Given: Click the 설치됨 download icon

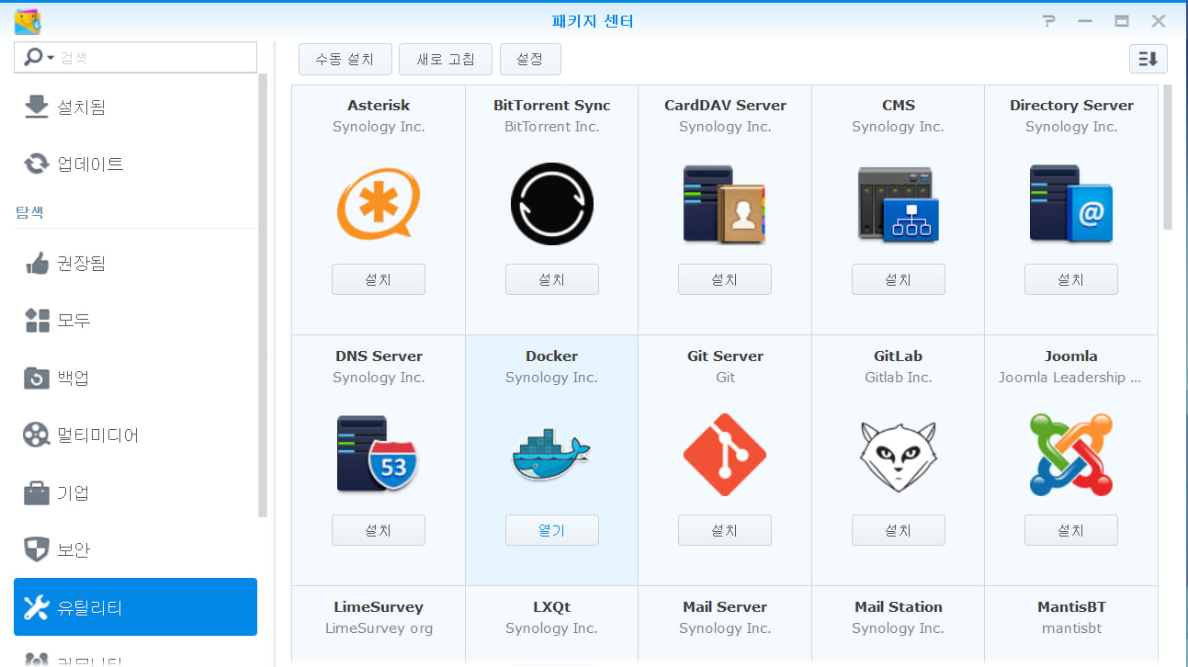Looking at the screenshot, I should [x=36, y=107].
